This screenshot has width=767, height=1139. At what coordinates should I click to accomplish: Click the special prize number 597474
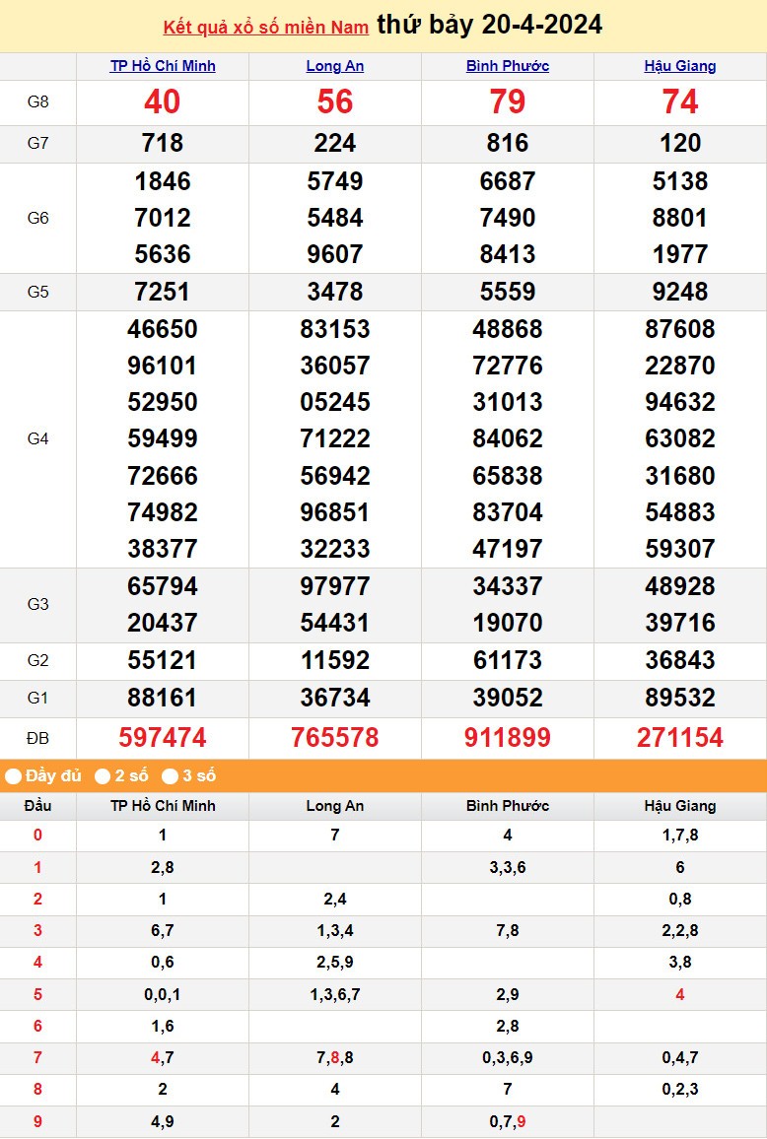[x=163, y=738]
